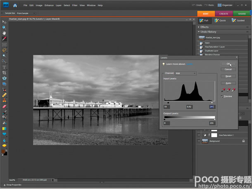Image resolution: width=252 pixels, height=189 pixels.
Task: Open the Sample Size dropdown
Action: 27,13
